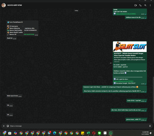
Task: Open the emoji and sticker picker
Action: 8,126
